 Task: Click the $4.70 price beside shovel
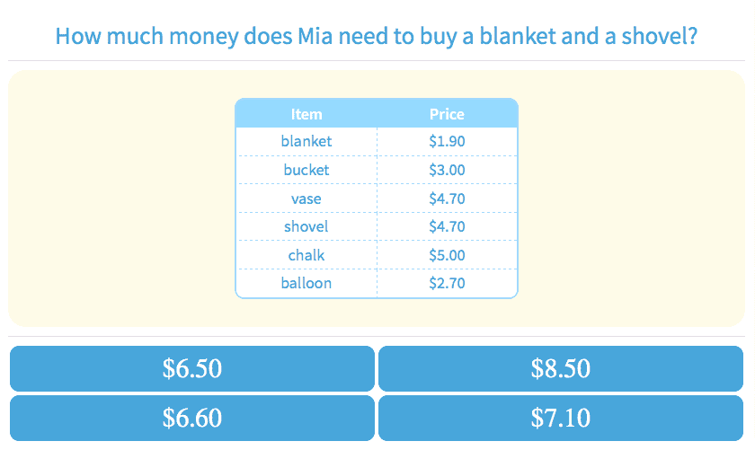[447, 226]
